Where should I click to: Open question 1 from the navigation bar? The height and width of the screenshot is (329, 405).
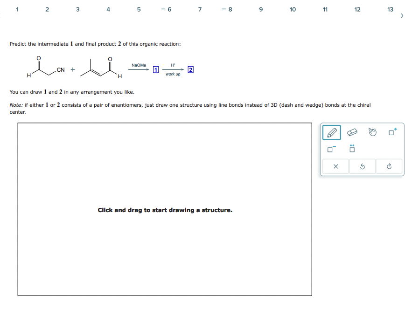tap(17, 9)
